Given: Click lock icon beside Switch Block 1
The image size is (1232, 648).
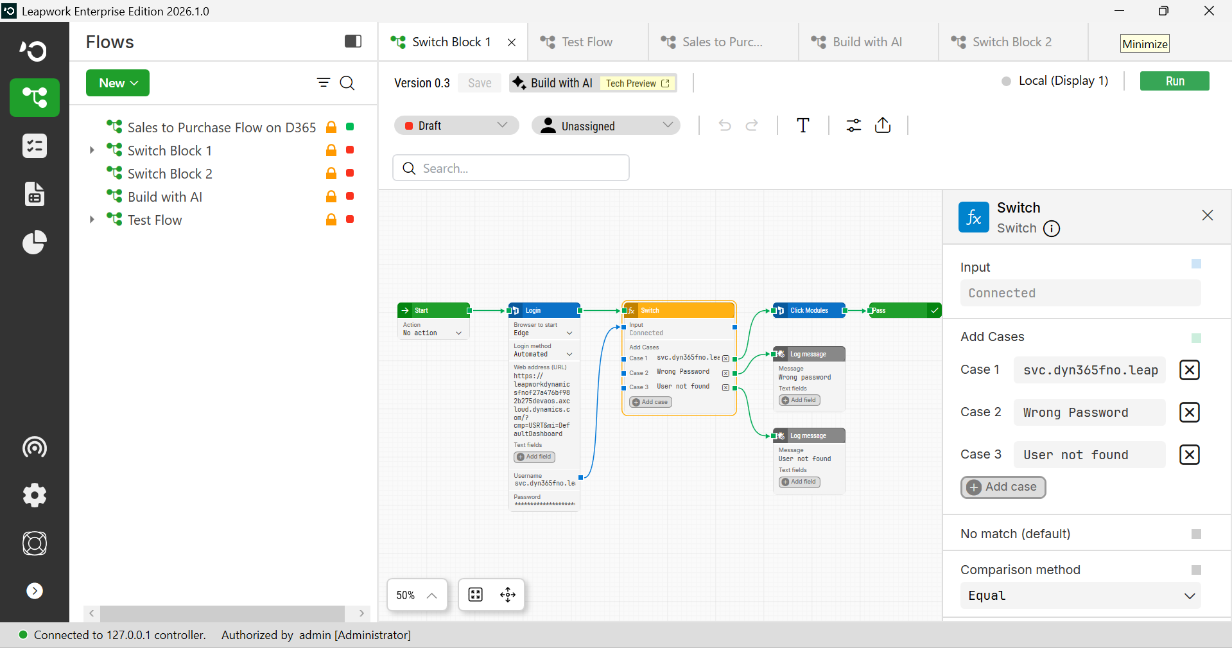Looking at the screenshot, I should pyautogui.click(x=331, y=150).
